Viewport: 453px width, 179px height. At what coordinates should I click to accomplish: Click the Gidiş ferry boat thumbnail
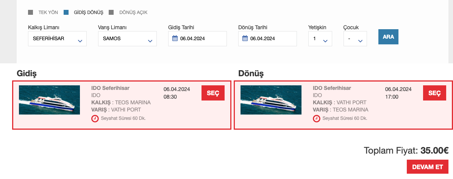[49, 100]
